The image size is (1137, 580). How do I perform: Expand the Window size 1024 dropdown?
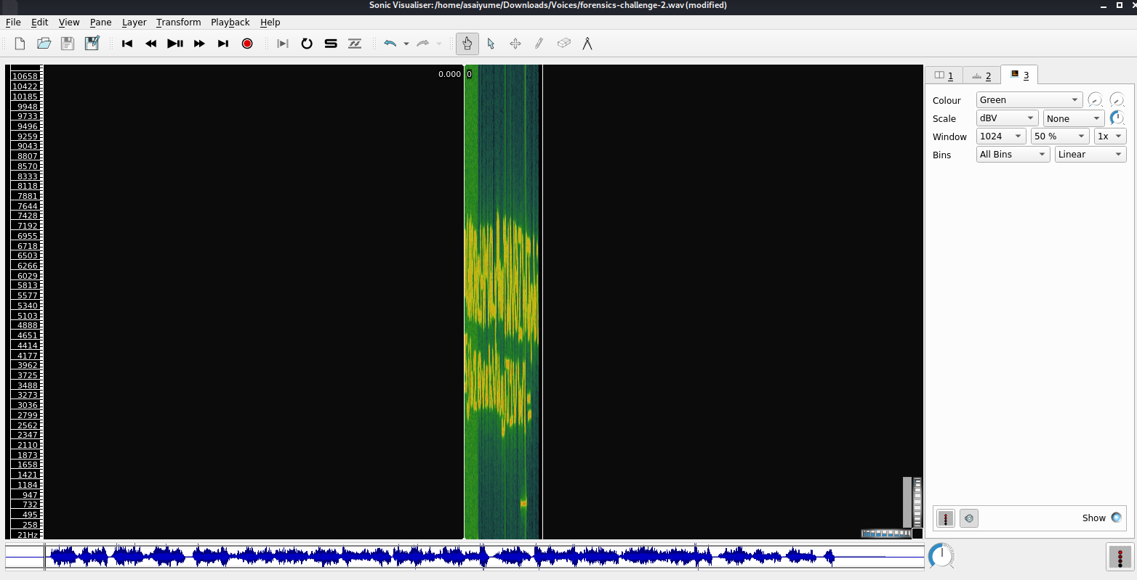(1001, 136)
